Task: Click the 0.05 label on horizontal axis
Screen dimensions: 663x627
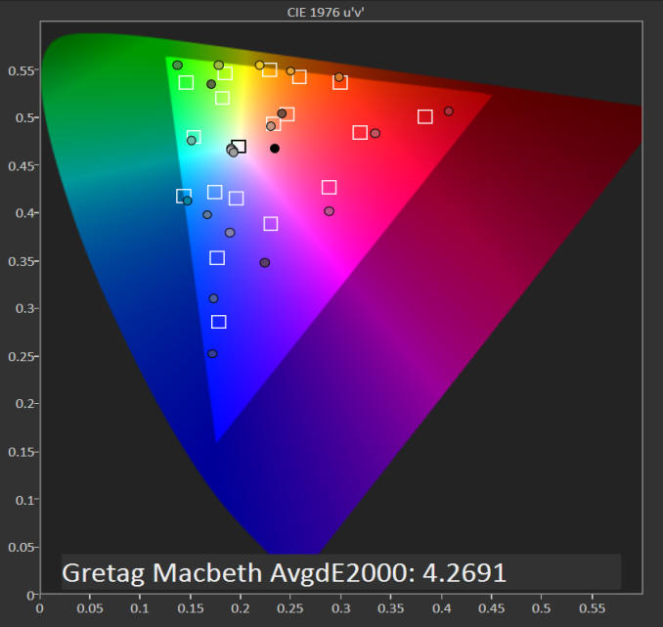Action: click(x=90, y=608)
